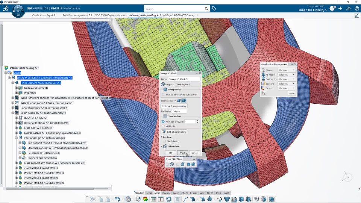The image size is (361, 203).
Task: Select Layer size radio button
Action: [x=163, y=126]
